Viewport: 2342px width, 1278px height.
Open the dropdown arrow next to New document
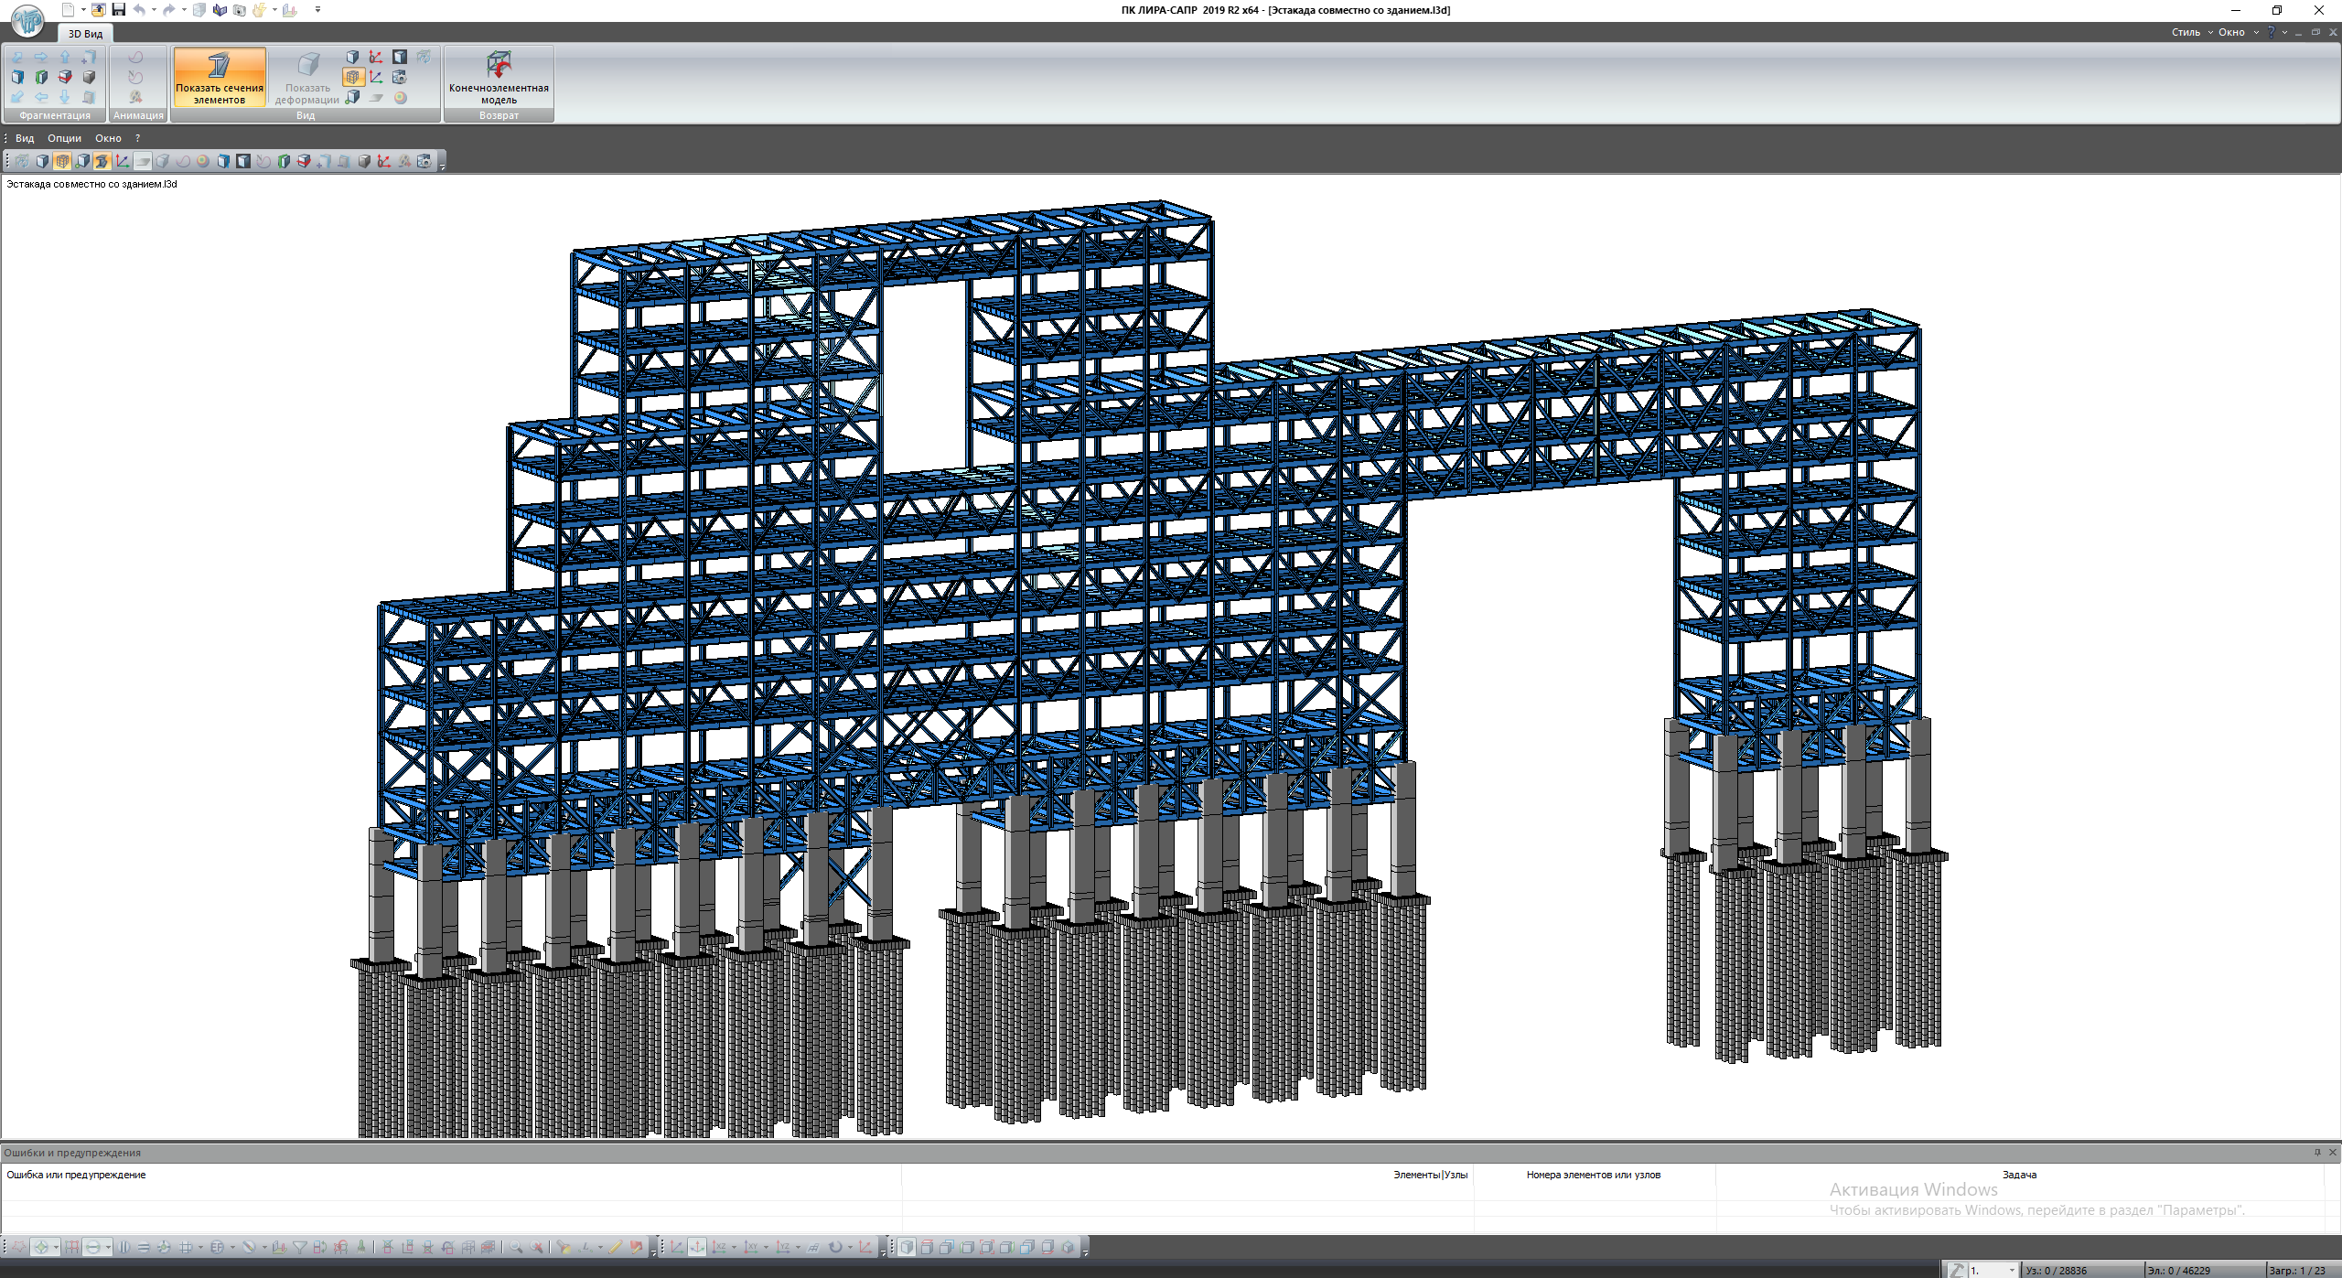(83, 10)
